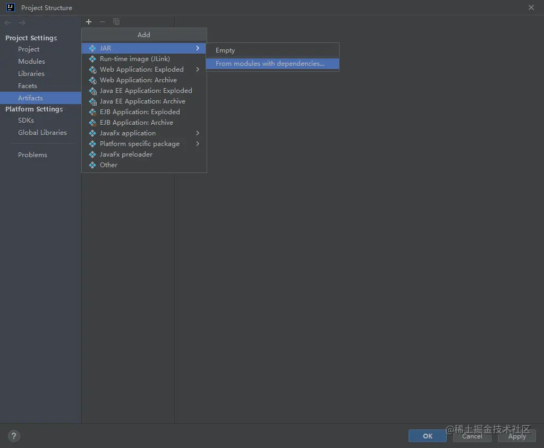This screenshot has width=544, height=448.
Task: Click the help question mark button
Action: coord(14,436)
